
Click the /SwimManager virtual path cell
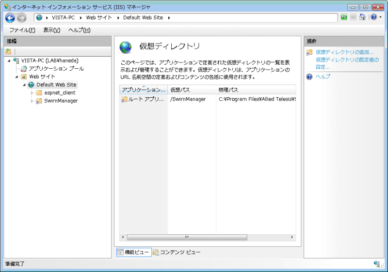pyautogui.click(x=188, y=99)
